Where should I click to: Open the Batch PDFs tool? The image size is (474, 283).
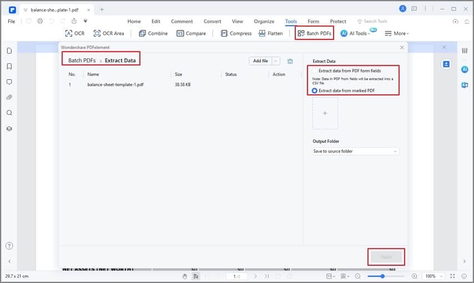pos(314,33)
